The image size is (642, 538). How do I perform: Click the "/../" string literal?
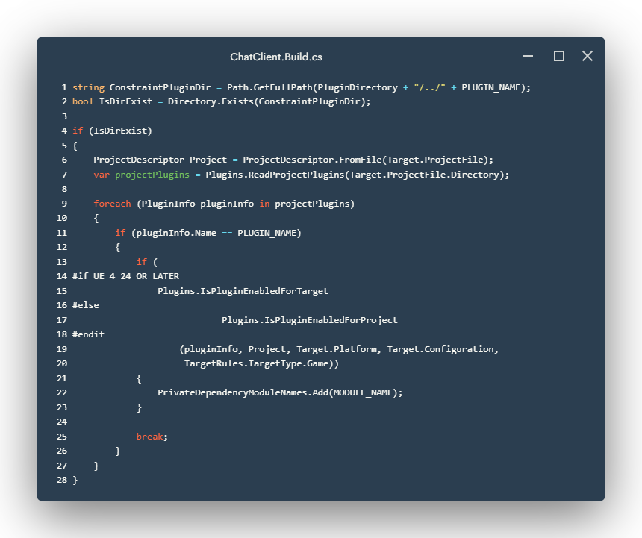[x=429, y=87]
